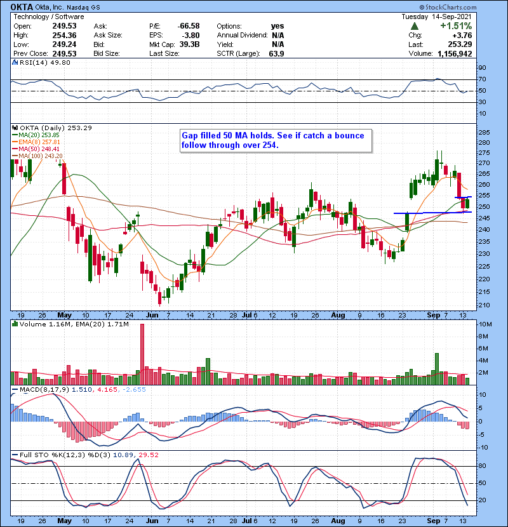
Task: Click the High value 254.36
Action: [x=64, y=36]
